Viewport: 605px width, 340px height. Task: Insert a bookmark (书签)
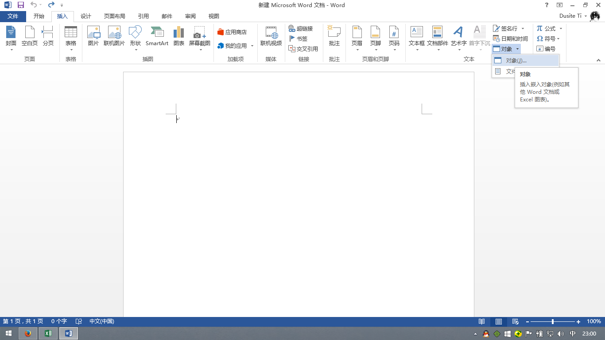tap(298, 39)
